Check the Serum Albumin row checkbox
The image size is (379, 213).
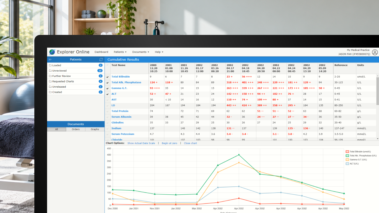[x=107, y=117]
